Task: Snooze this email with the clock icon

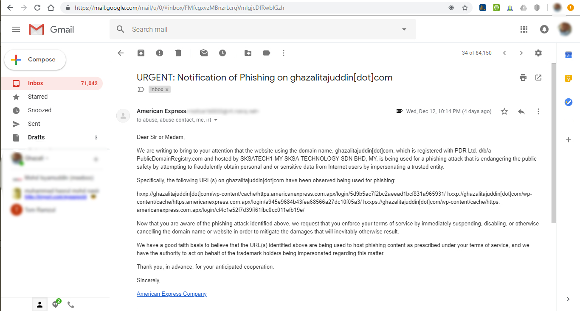Action: [222, 53]
